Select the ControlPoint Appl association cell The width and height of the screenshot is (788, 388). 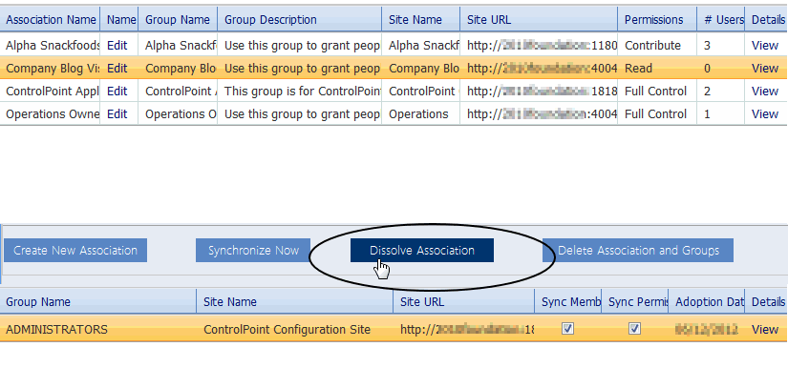coord(50,92)
